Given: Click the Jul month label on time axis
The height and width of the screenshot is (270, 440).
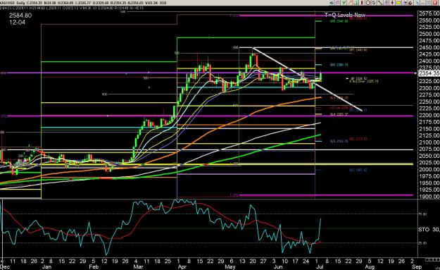Looking at the screenshot, I should pos(319,266).
